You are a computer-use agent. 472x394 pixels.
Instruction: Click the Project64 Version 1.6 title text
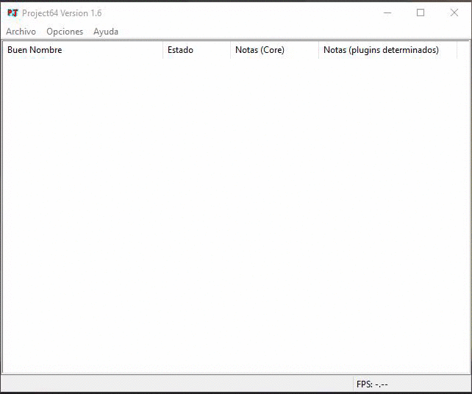tap(62, 13)
